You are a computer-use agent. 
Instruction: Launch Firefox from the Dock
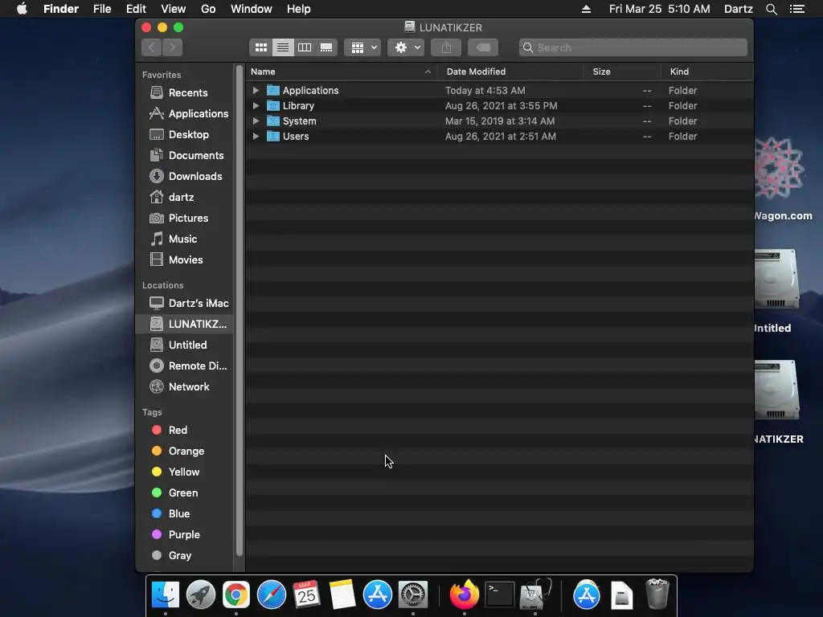tap(464, 595)
